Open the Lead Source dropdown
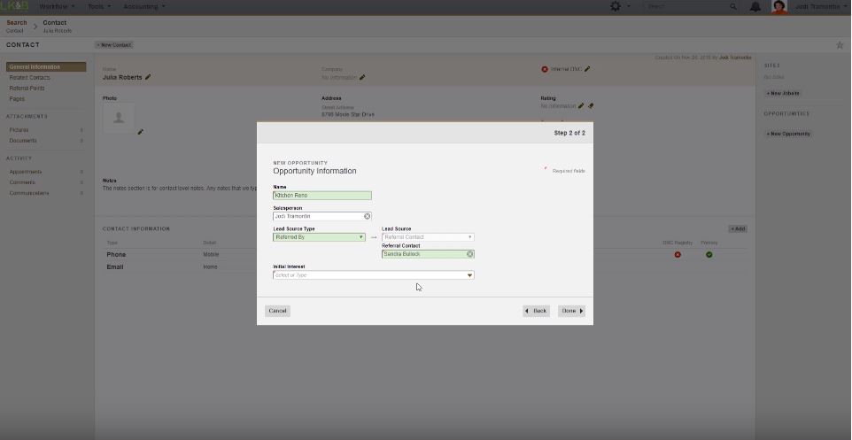 coord(469,237)
